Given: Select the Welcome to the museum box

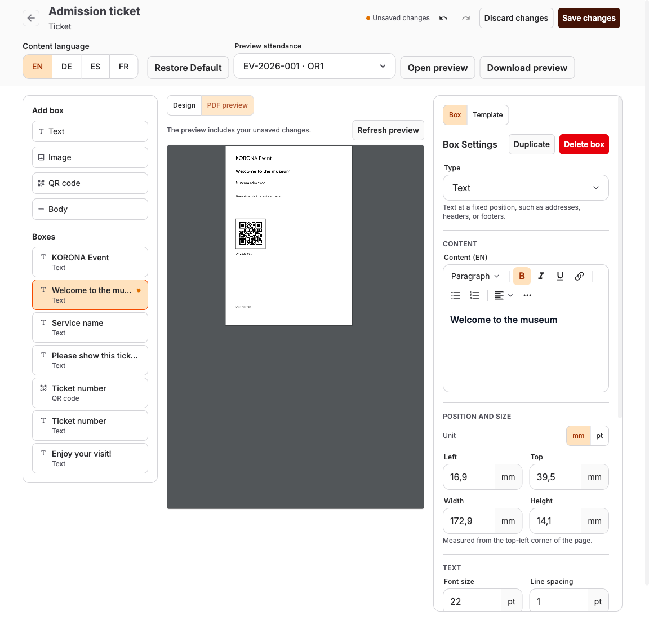Looking at the screenshot, I should point(90,295).
